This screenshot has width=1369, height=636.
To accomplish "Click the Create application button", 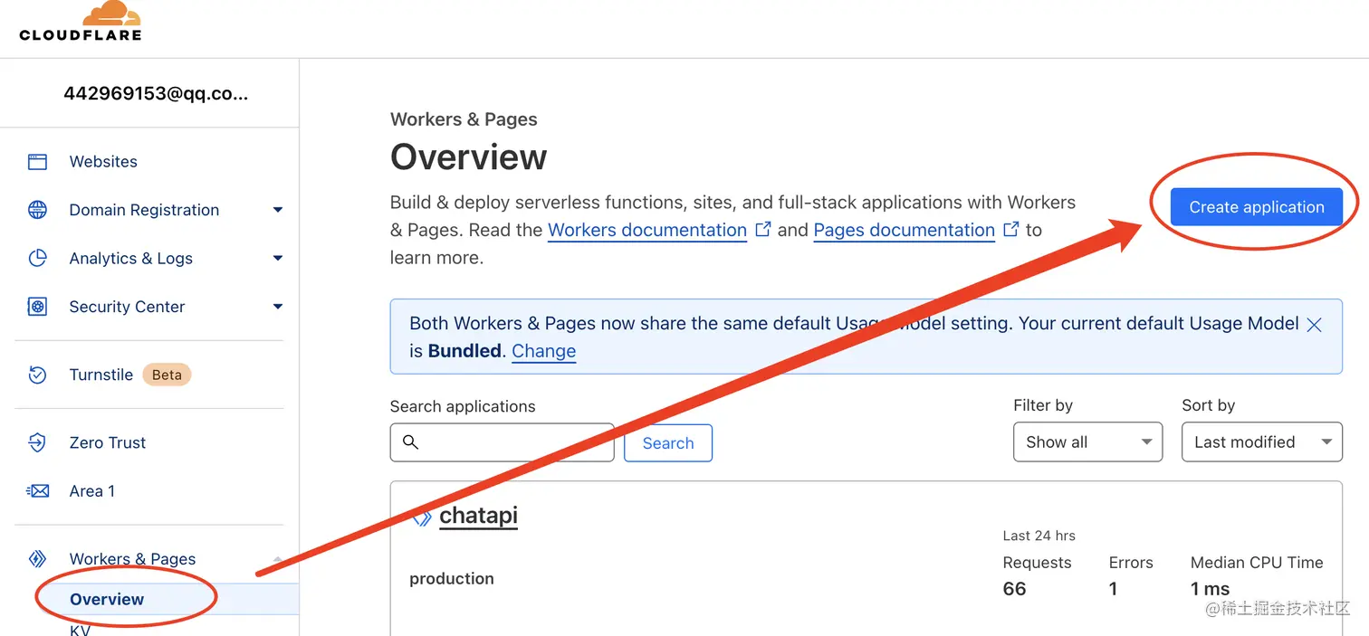I will [1256, 207].
